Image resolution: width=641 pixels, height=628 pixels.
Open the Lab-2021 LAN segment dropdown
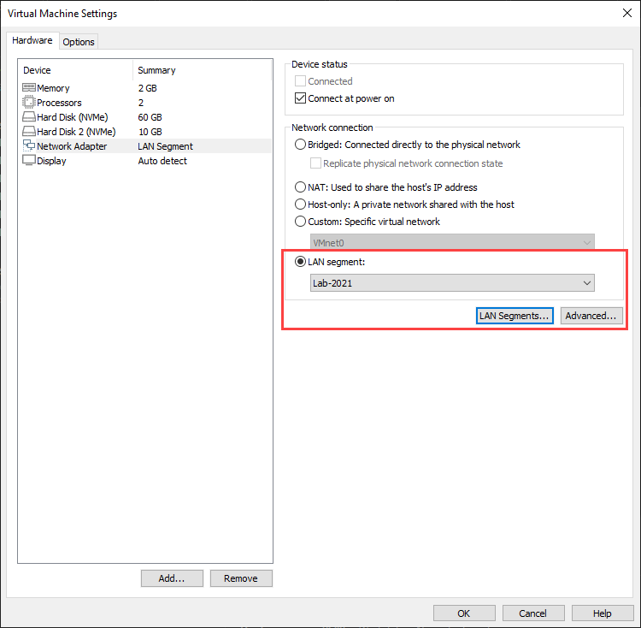click(452, 282)
